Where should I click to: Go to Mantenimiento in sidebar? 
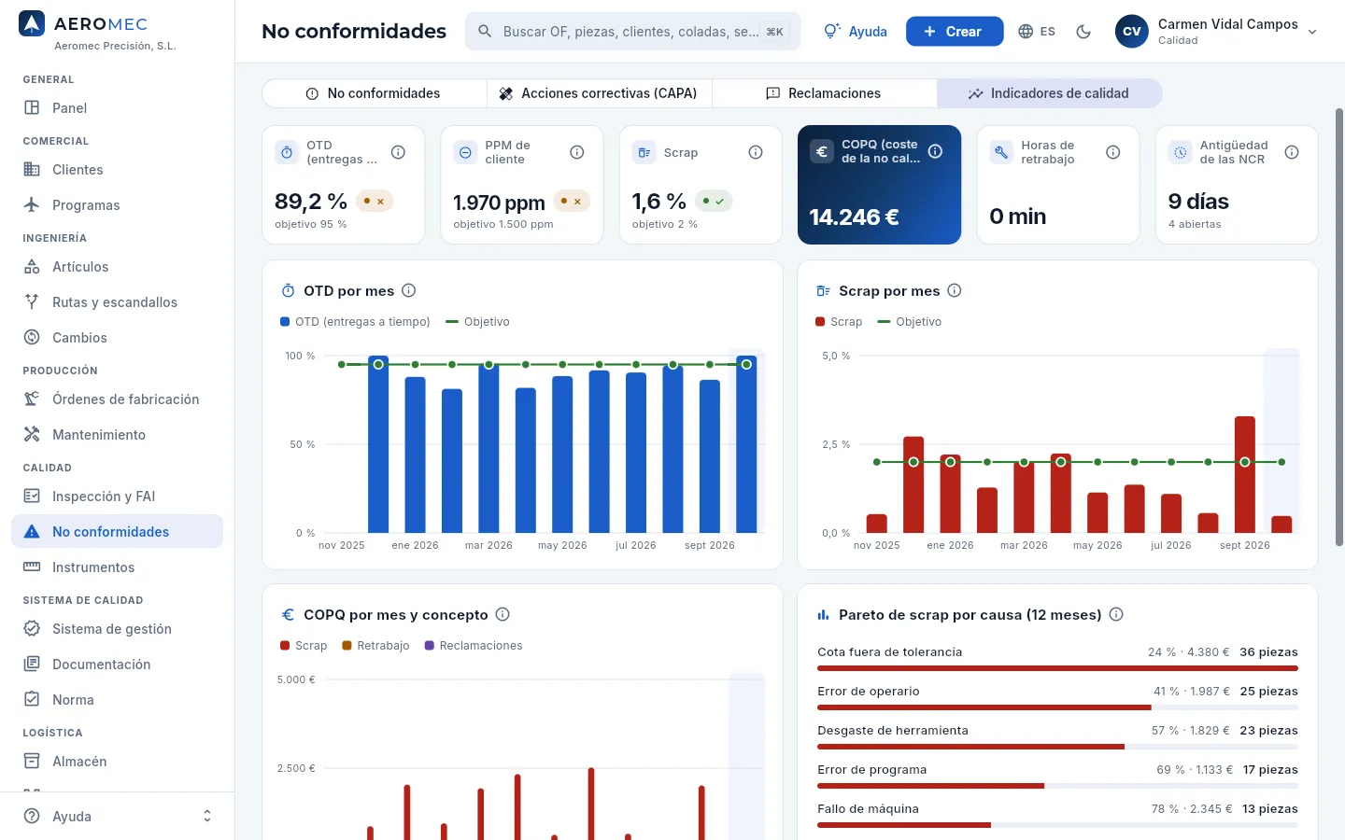tap(117, 435)
